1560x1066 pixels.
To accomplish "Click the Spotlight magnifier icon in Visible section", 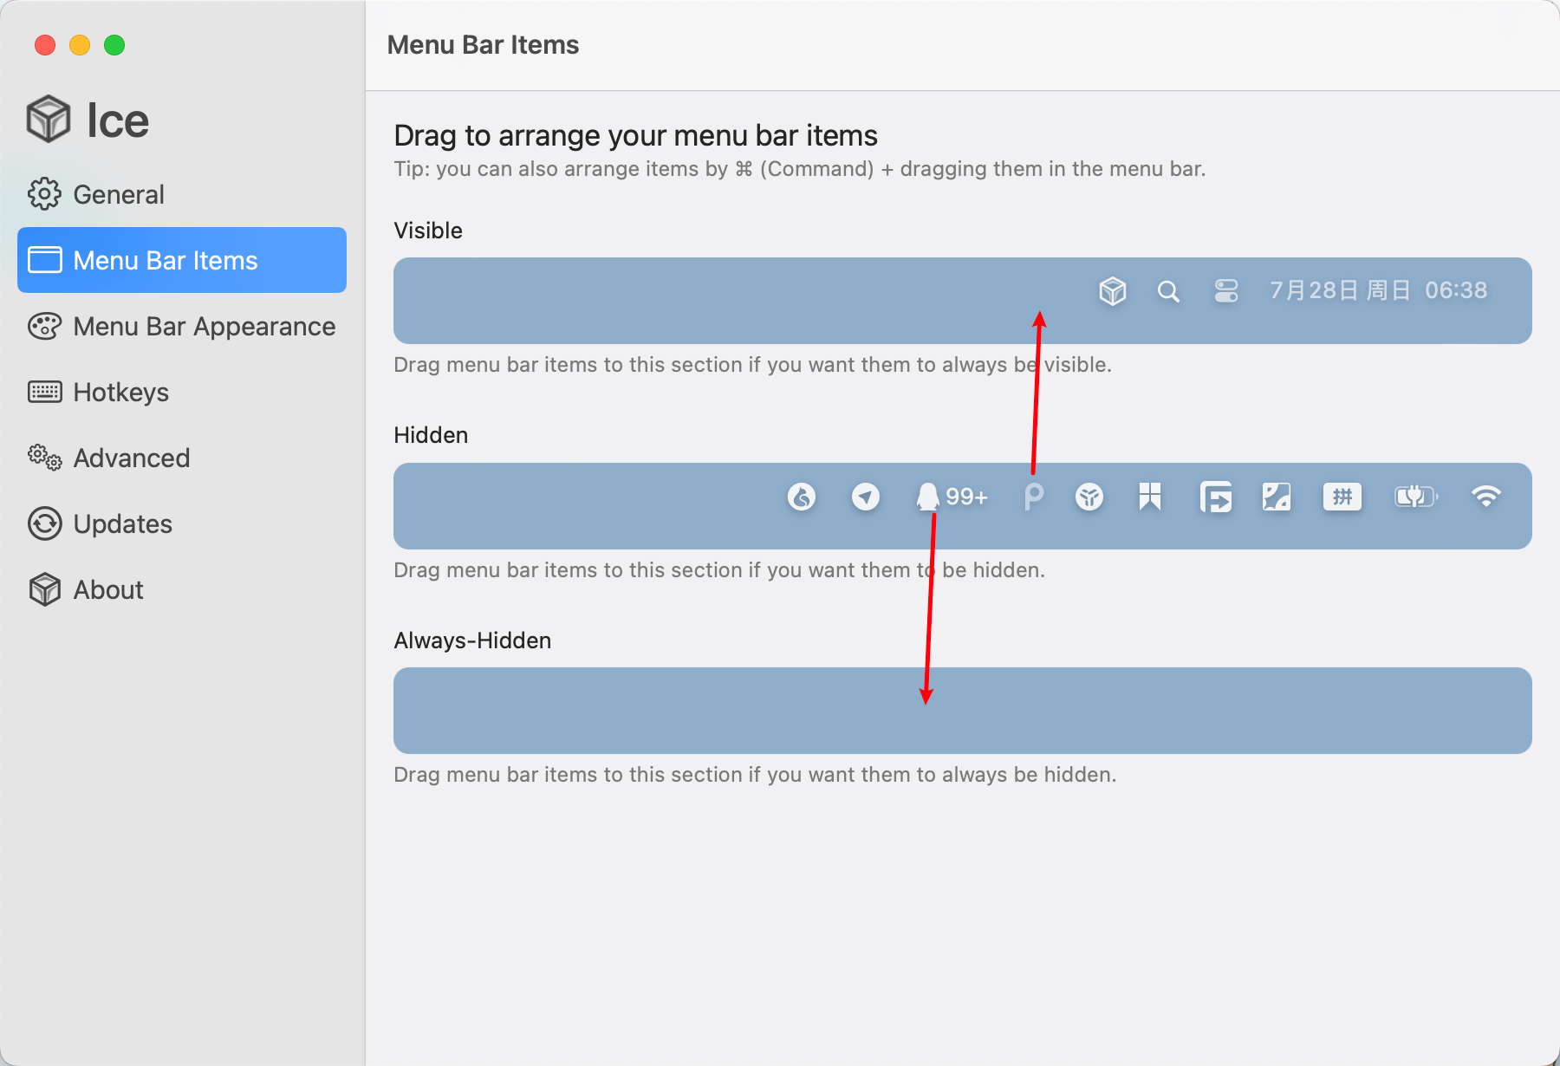I will 1168,291.
